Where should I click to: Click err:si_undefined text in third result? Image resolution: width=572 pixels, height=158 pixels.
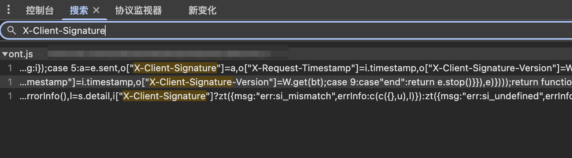pyautogui.click(x=514, y=96)
